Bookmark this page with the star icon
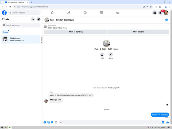This screenshot has width=172, height=129. [151, 7]
